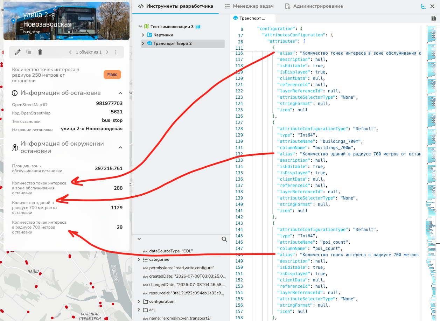440x321 pixels.
Task: Click the bus photo header image
Action: (x=67, y=20)
